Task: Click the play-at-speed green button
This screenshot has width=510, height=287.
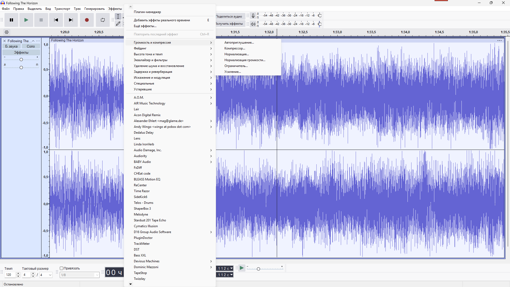Action: click(x=242, y=268)
